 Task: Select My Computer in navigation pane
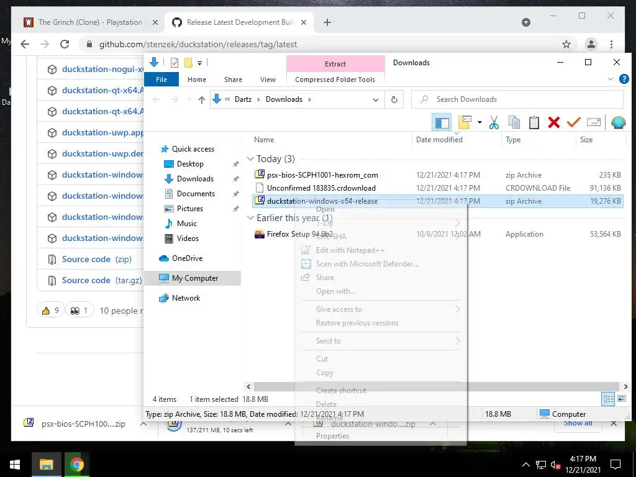193,278
